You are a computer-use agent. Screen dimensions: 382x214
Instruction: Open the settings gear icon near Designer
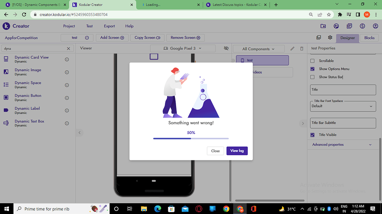[330, 38]
